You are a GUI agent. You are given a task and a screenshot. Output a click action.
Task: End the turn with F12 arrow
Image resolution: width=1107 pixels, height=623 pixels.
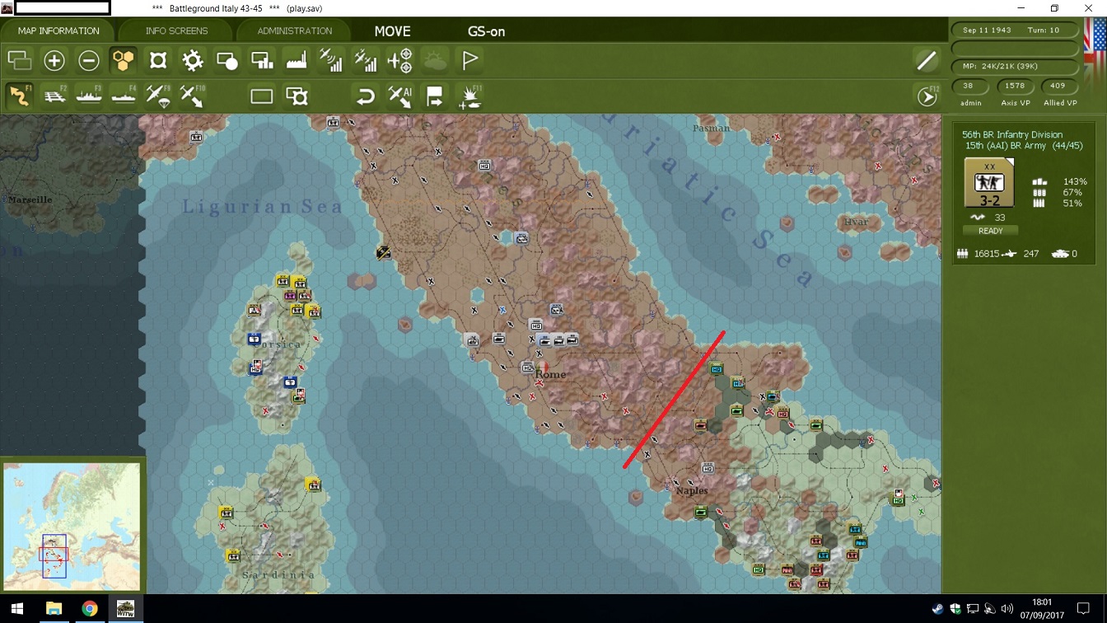point(927,96)
